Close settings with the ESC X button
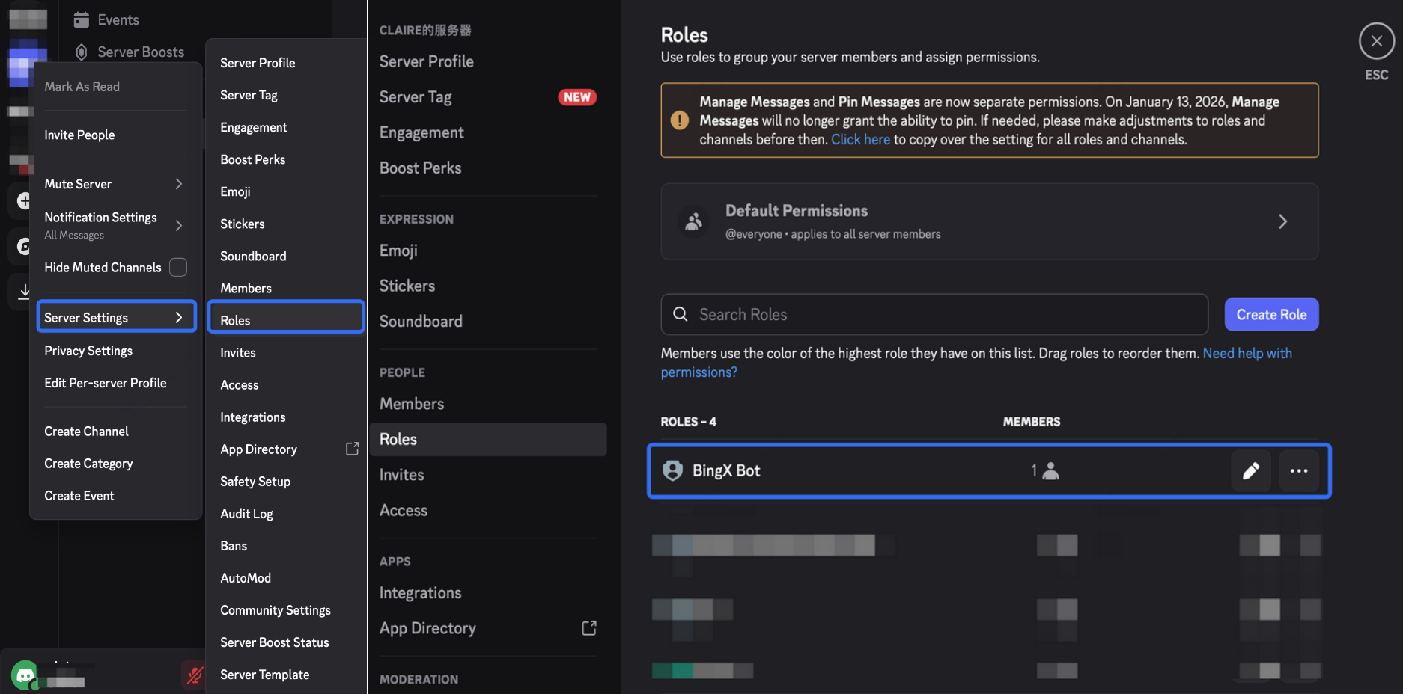Image resolution: width=1403 pixels, height=694 pixels. (x=1375, y=41)
